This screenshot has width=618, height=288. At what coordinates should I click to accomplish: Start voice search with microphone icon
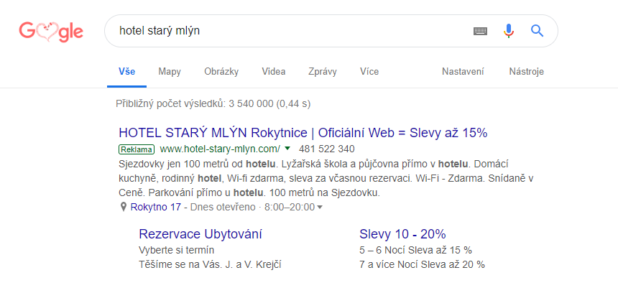pyautogui.click(x=509, y=31)
